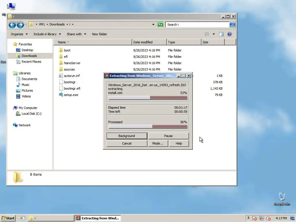296x222 pixels.
Task: Sort by the Size column header
Action: pyautogui.click(x=213, y=42)
